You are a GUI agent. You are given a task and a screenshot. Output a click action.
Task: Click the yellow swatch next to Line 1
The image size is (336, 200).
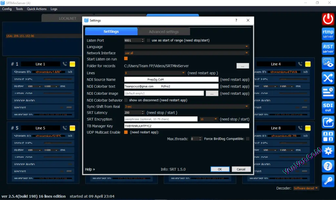(72, 64)
